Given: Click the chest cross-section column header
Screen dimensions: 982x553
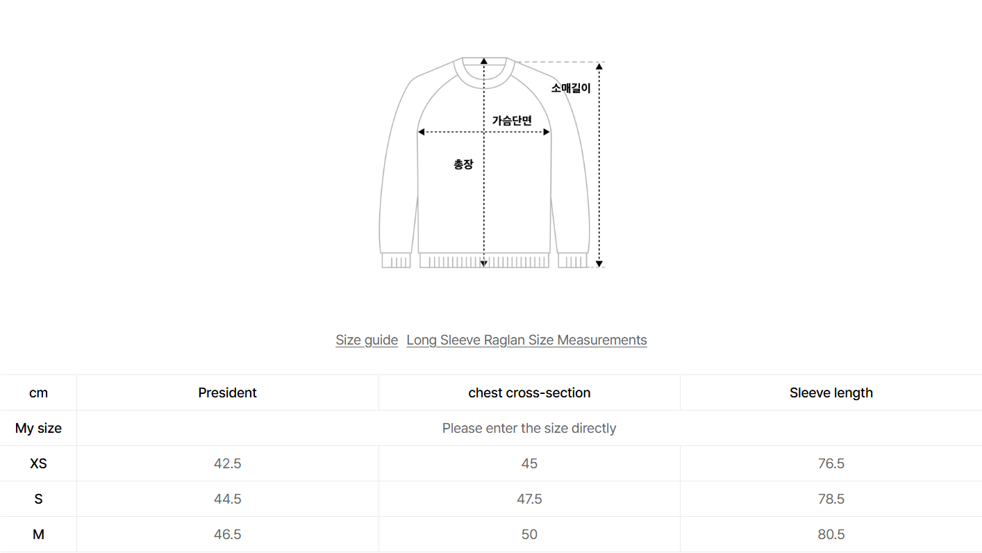Looking at the screenshot, I should click(529, 393).
